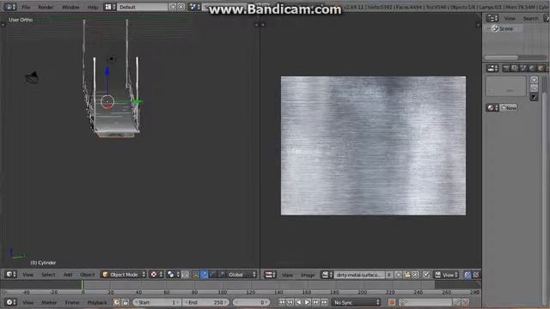Open the Object menu in 3D view
Screen dimensions: 550x309
point(88,275)
